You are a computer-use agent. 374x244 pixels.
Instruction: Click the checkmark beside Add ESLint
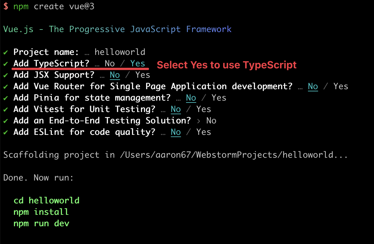pyautogui.click(x=6, y=132)
